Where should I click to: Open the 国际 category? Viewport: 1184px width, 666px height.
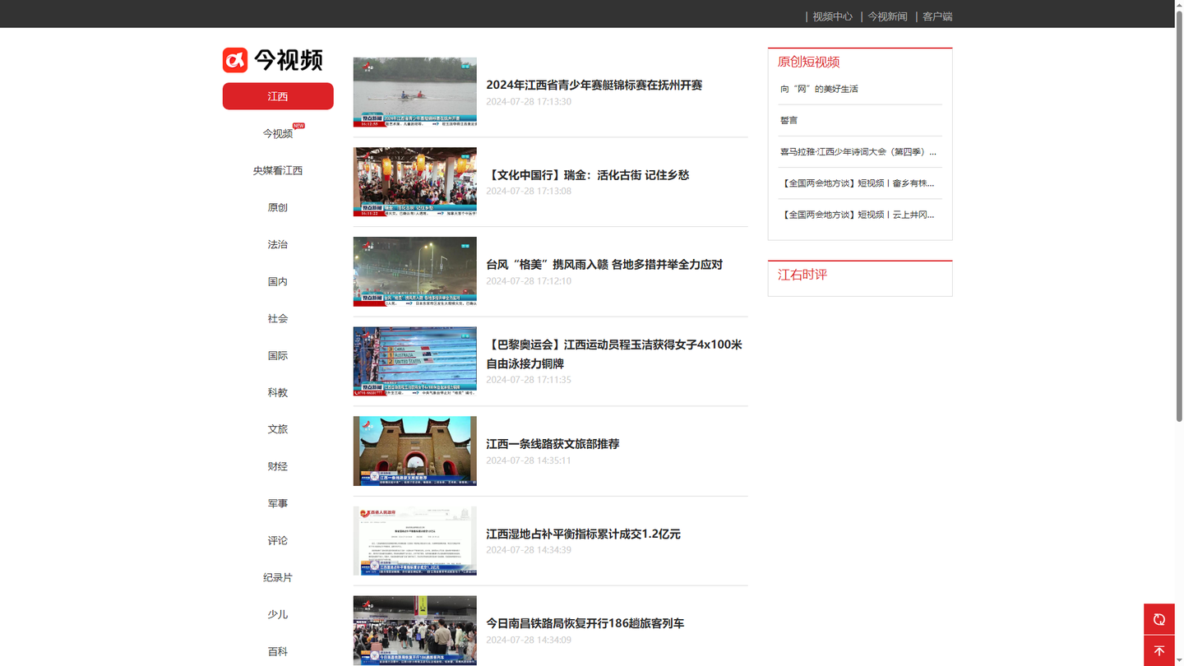(x=278, y=355)
